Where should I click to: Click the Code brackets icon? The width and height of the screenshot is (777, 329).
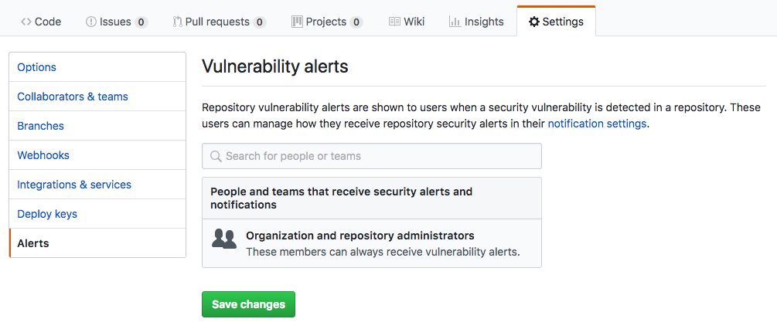pyautogui.click(x=26, y=22)
